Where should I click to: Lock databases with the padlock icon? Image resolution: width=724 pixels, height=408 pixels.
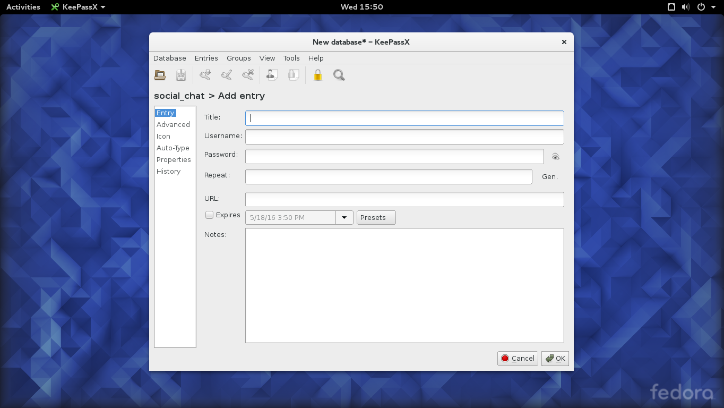point(317,75)
